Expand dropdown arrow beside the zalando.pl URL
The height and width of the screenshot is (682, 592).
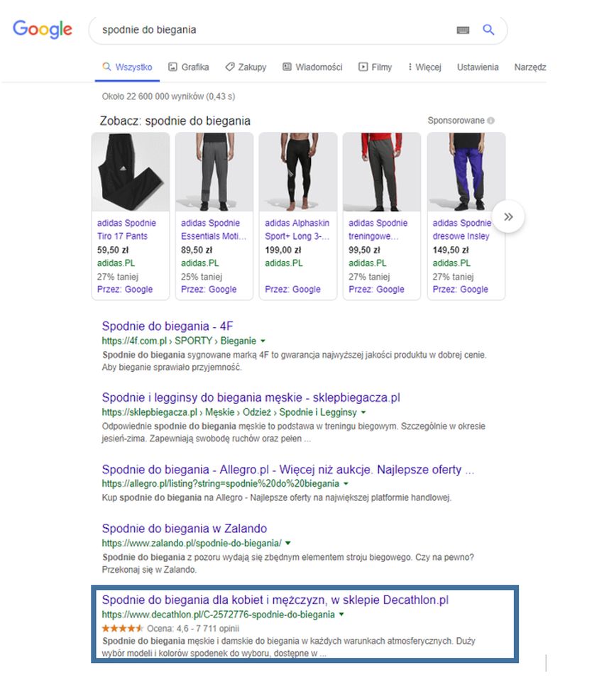coord(288,543)
